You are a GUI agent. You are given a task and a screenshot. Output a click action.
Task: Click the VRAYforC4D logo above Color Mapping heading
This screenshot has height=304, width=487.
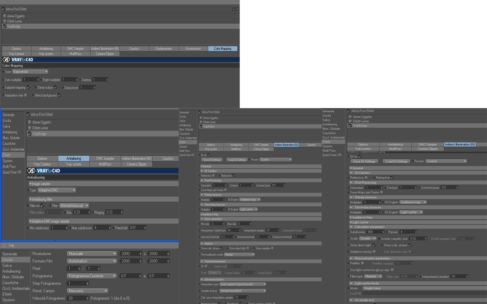pos(18,59)
